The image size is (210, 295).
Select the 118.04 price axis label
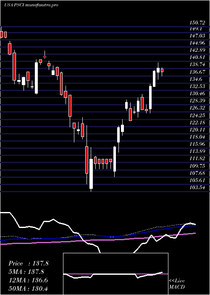click(x=197, y=137)
